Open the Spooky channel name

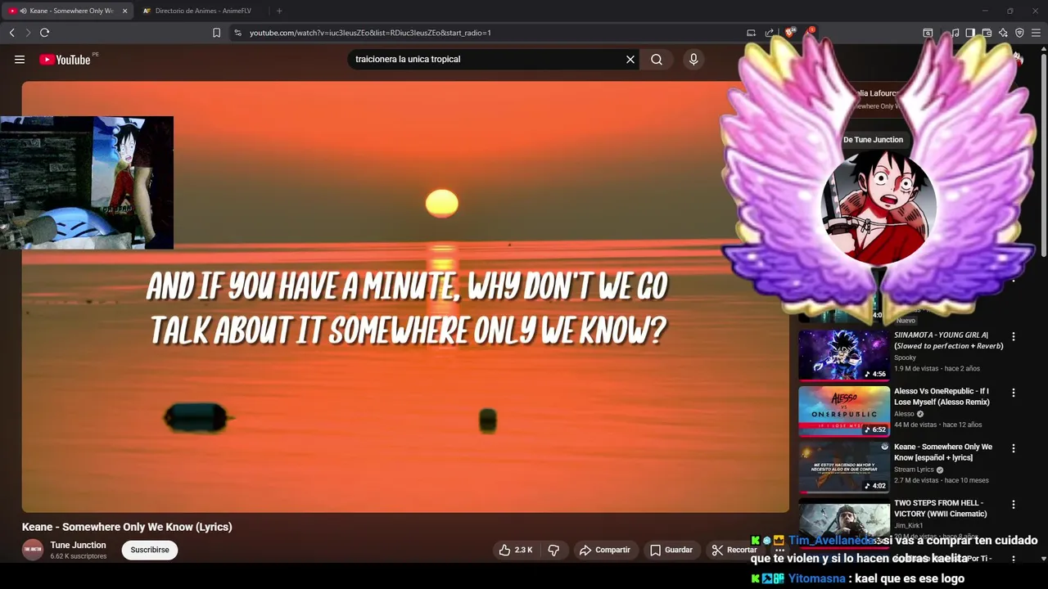[905, 357]
